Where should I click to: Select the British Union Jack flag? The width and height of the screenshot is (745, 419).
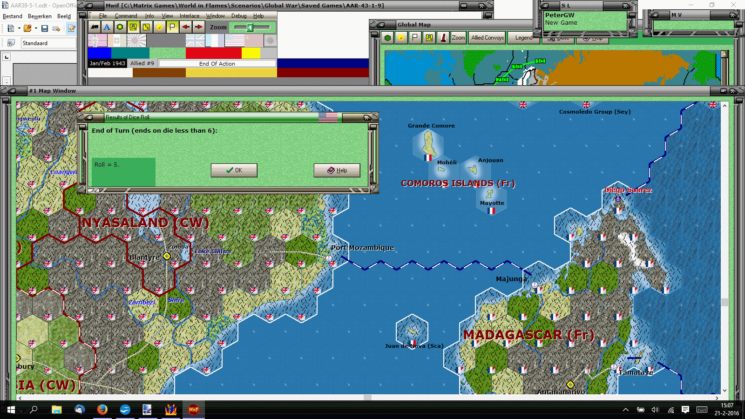click(195, 41)
